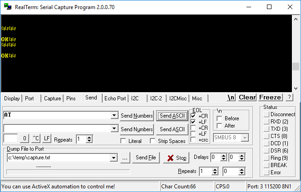Click the first Send ASCII button
The image size is (301, 192).
(x=172, y=116)
